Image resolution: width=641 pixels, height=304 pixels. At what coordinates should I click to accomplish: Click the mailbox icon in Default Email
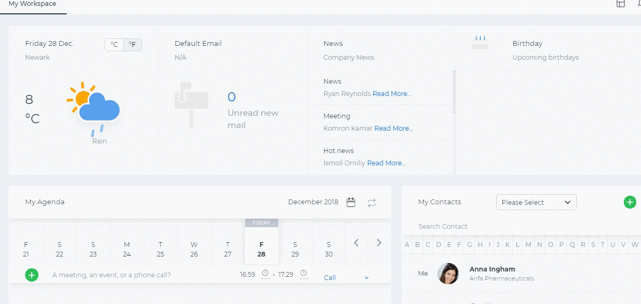tap(191, 105)
